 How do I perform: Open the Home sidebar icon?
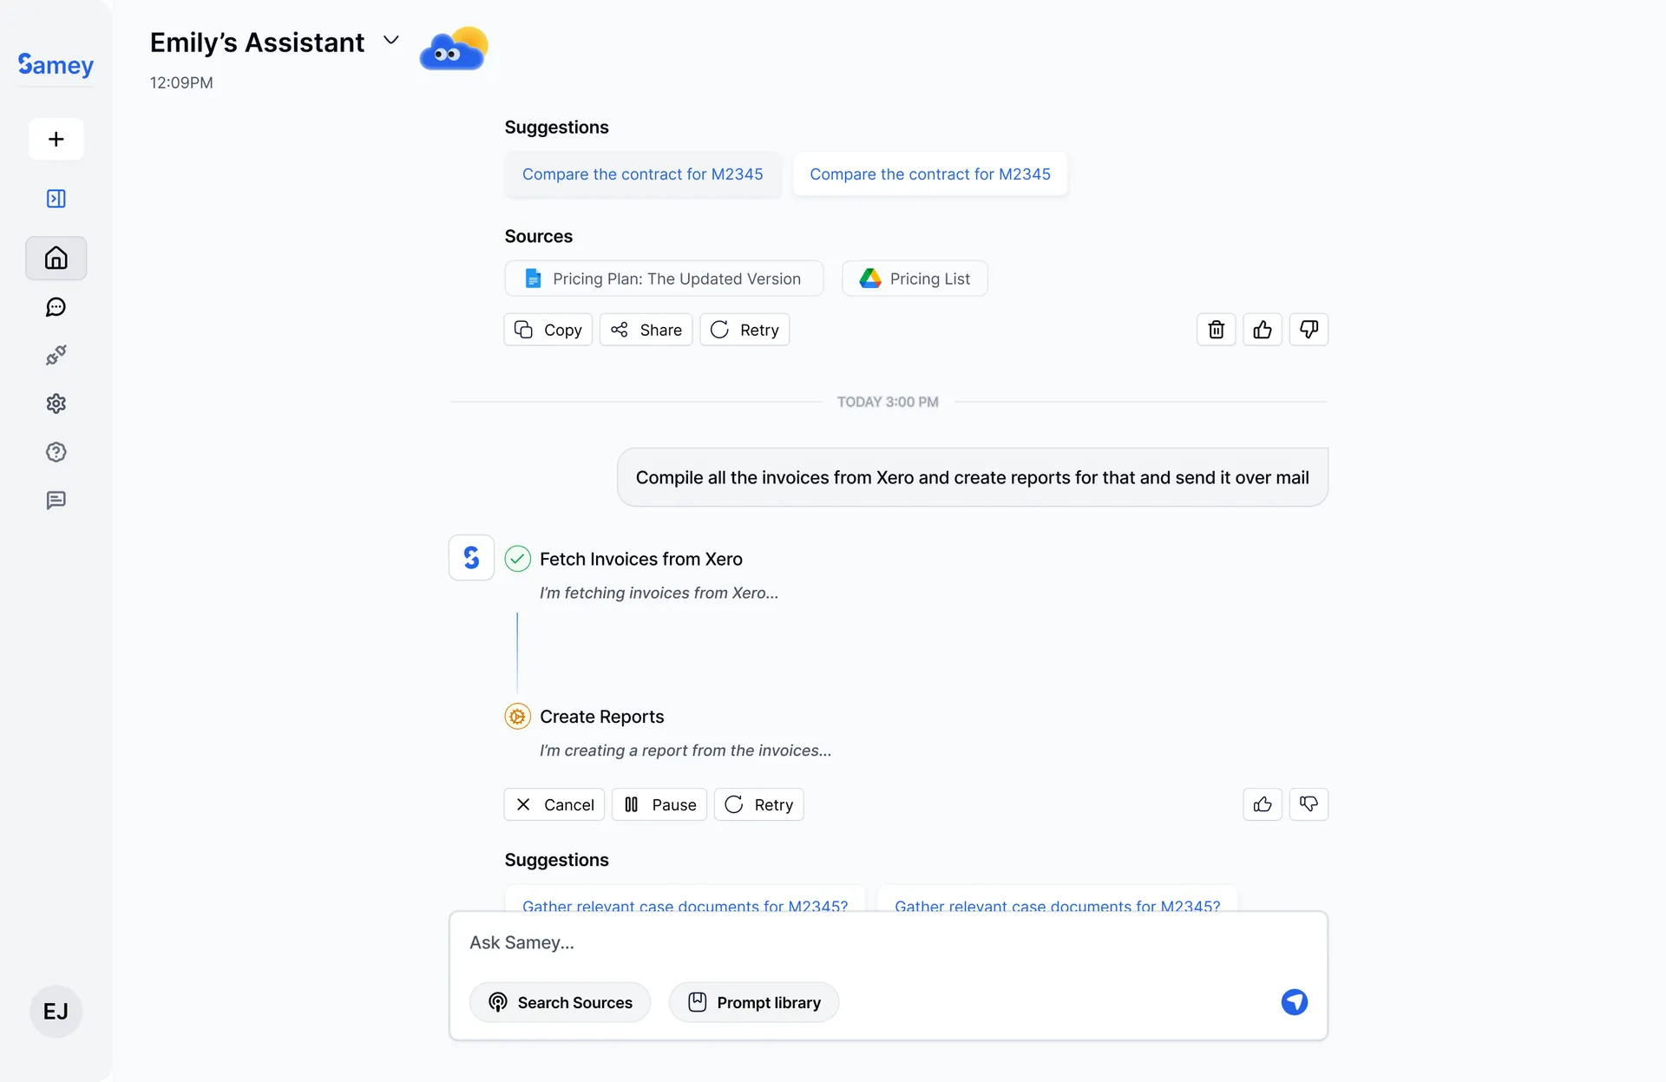(x=56, y=258)
